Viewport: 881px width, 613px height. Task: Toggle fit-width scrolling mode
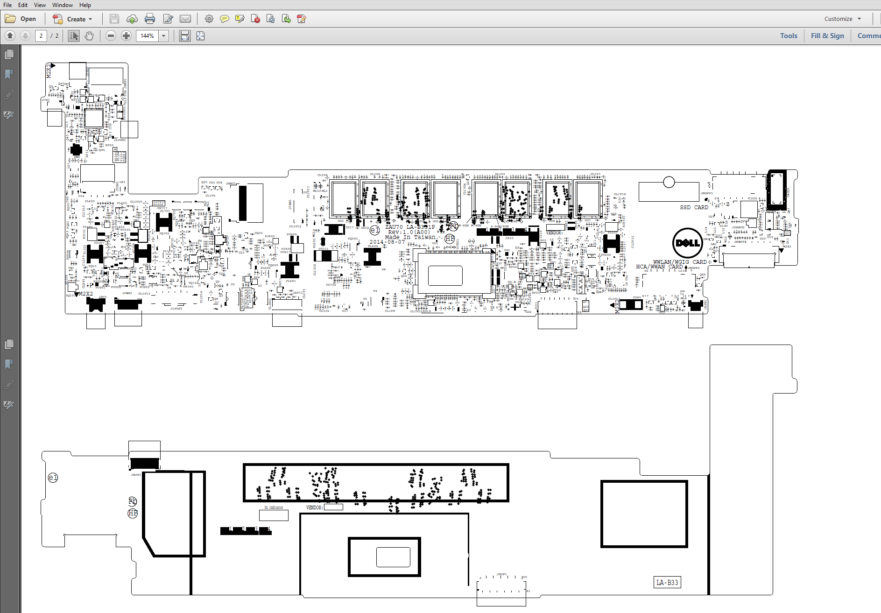(x=185, y=36)
